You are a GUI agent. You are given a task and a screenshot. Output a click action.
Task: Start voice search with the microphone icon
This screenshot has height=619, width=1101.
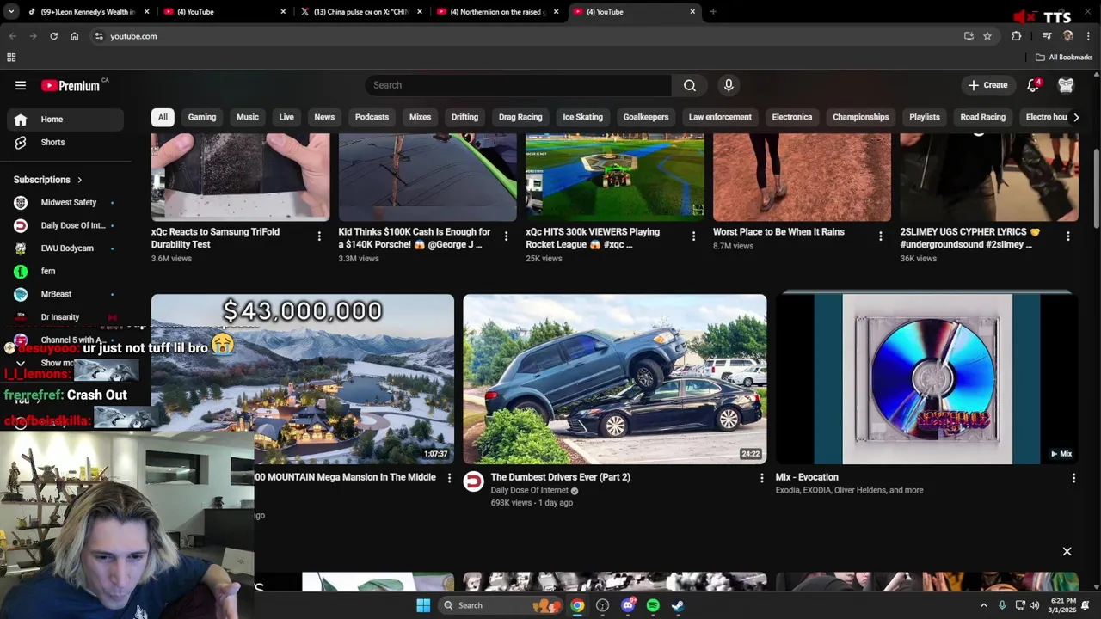tap(729, 85)
